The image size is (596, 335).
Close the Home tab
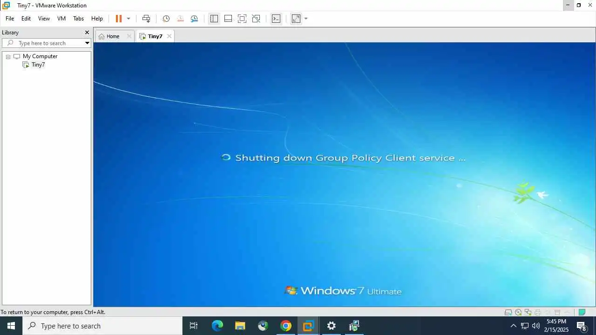click(129, 36)
